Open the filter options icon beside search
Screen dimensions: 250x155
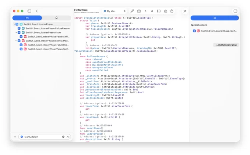coord(15,137)
